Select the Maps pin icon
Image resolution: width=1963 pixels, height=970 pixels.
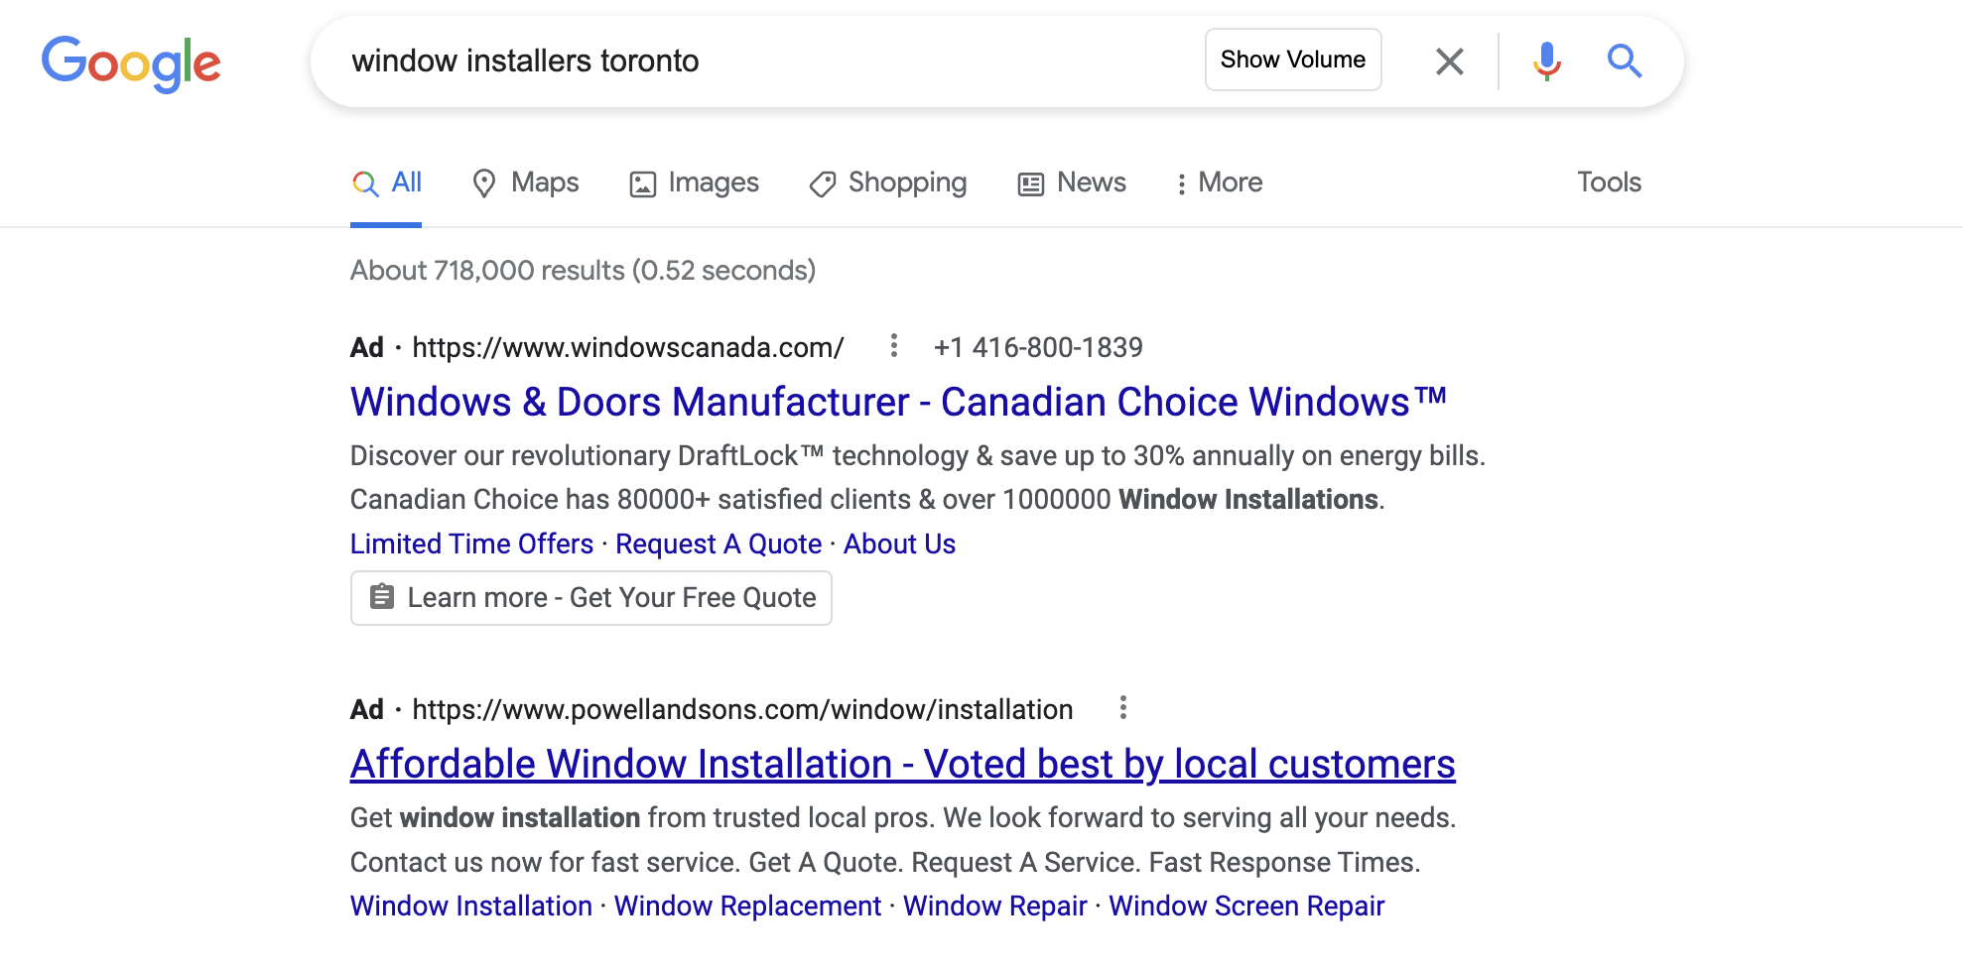pyautogui.click(x=483, y=182)
